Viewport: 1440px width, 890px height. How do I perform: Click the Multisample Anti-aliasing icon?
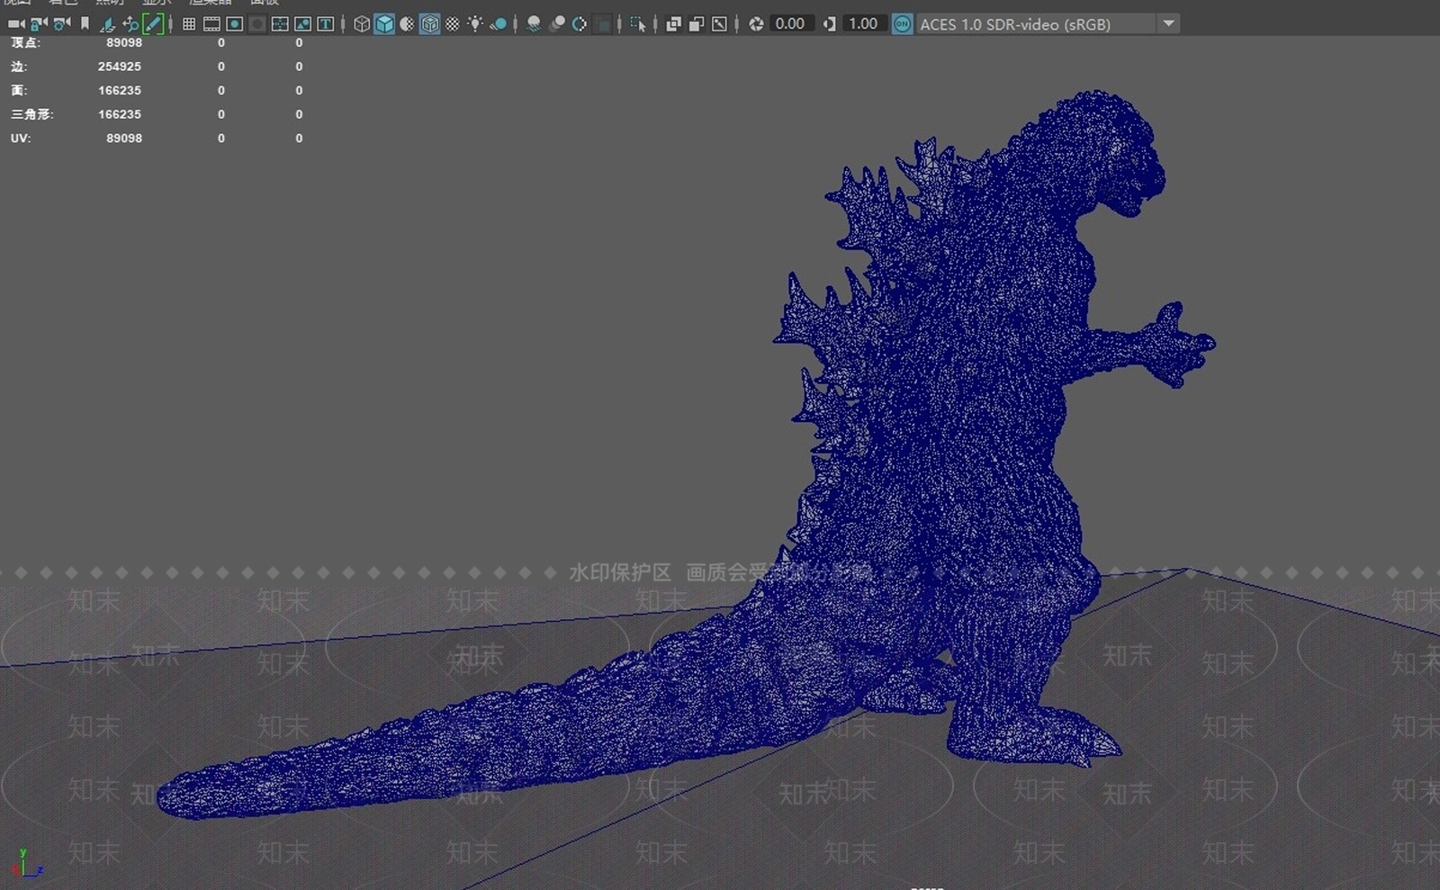[580, 24]
